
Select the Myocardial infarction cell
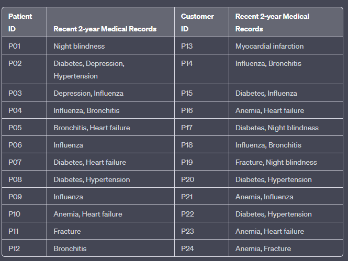[x=286, y=46]
